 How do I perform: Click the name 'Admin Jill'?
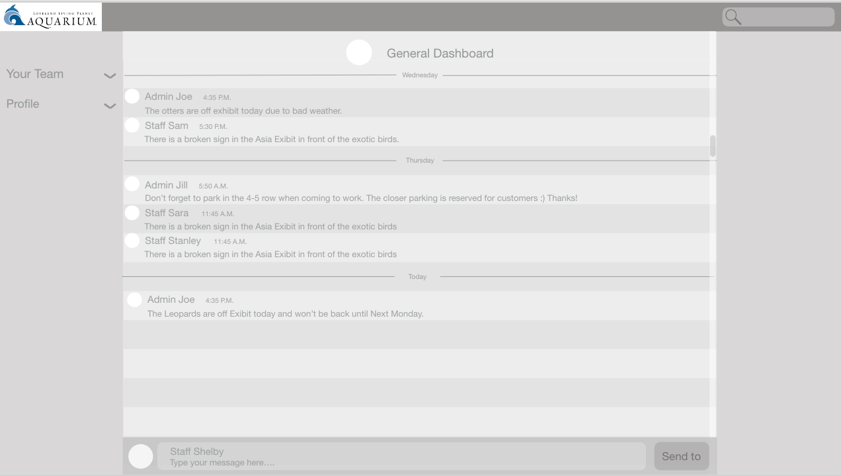point(166,185)
